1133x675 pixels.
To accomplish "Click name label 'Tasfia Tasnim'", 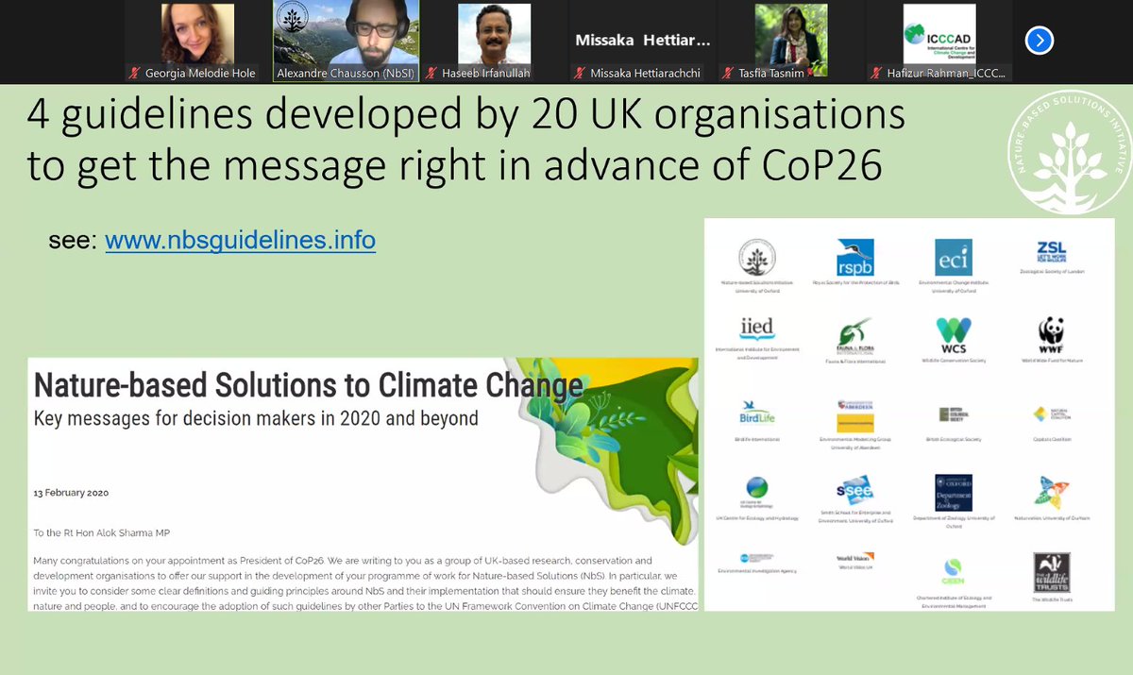I will (x=769, y=73).
